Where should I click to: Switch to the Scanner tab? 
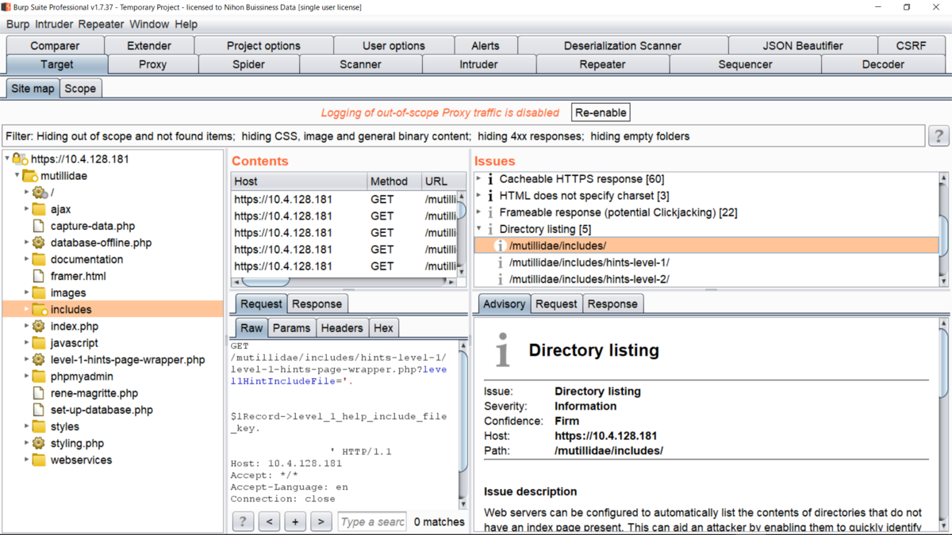click(361, 64)
